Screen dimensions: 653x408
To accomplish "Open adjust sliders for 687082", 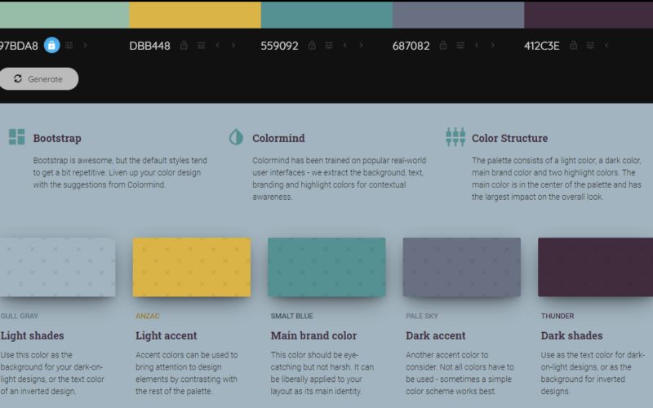I will pos(460,46).
